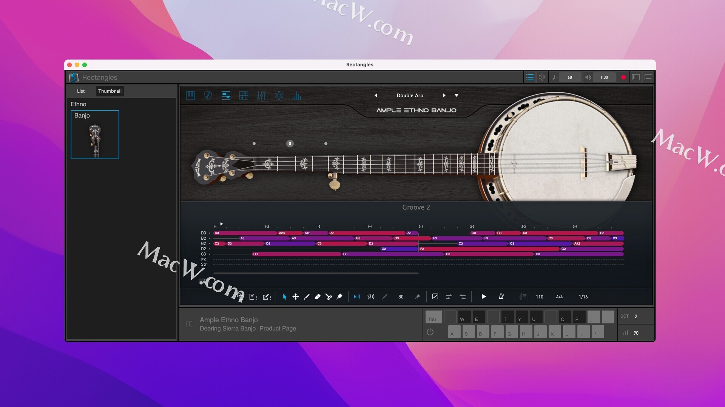Toggle note audition speaker icon
The image size is (725, 407).
pos(357,297)
